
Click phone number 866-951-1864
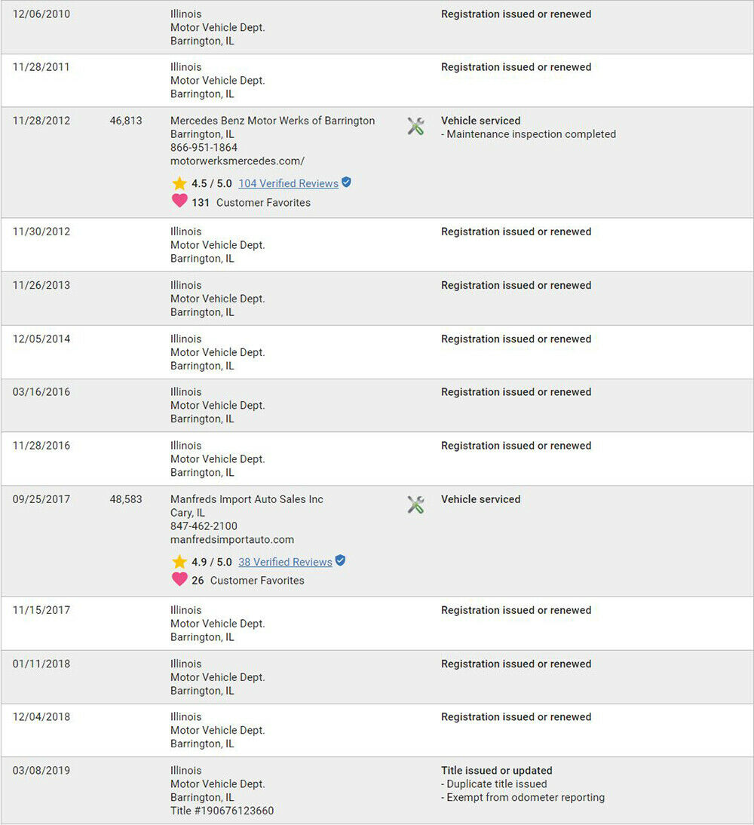pos(204,147)
